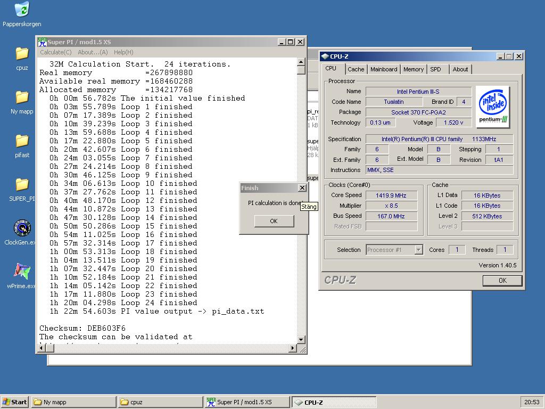
Task: Open the Help(H) menu in Super PI
Action: (x=123, y=52)
